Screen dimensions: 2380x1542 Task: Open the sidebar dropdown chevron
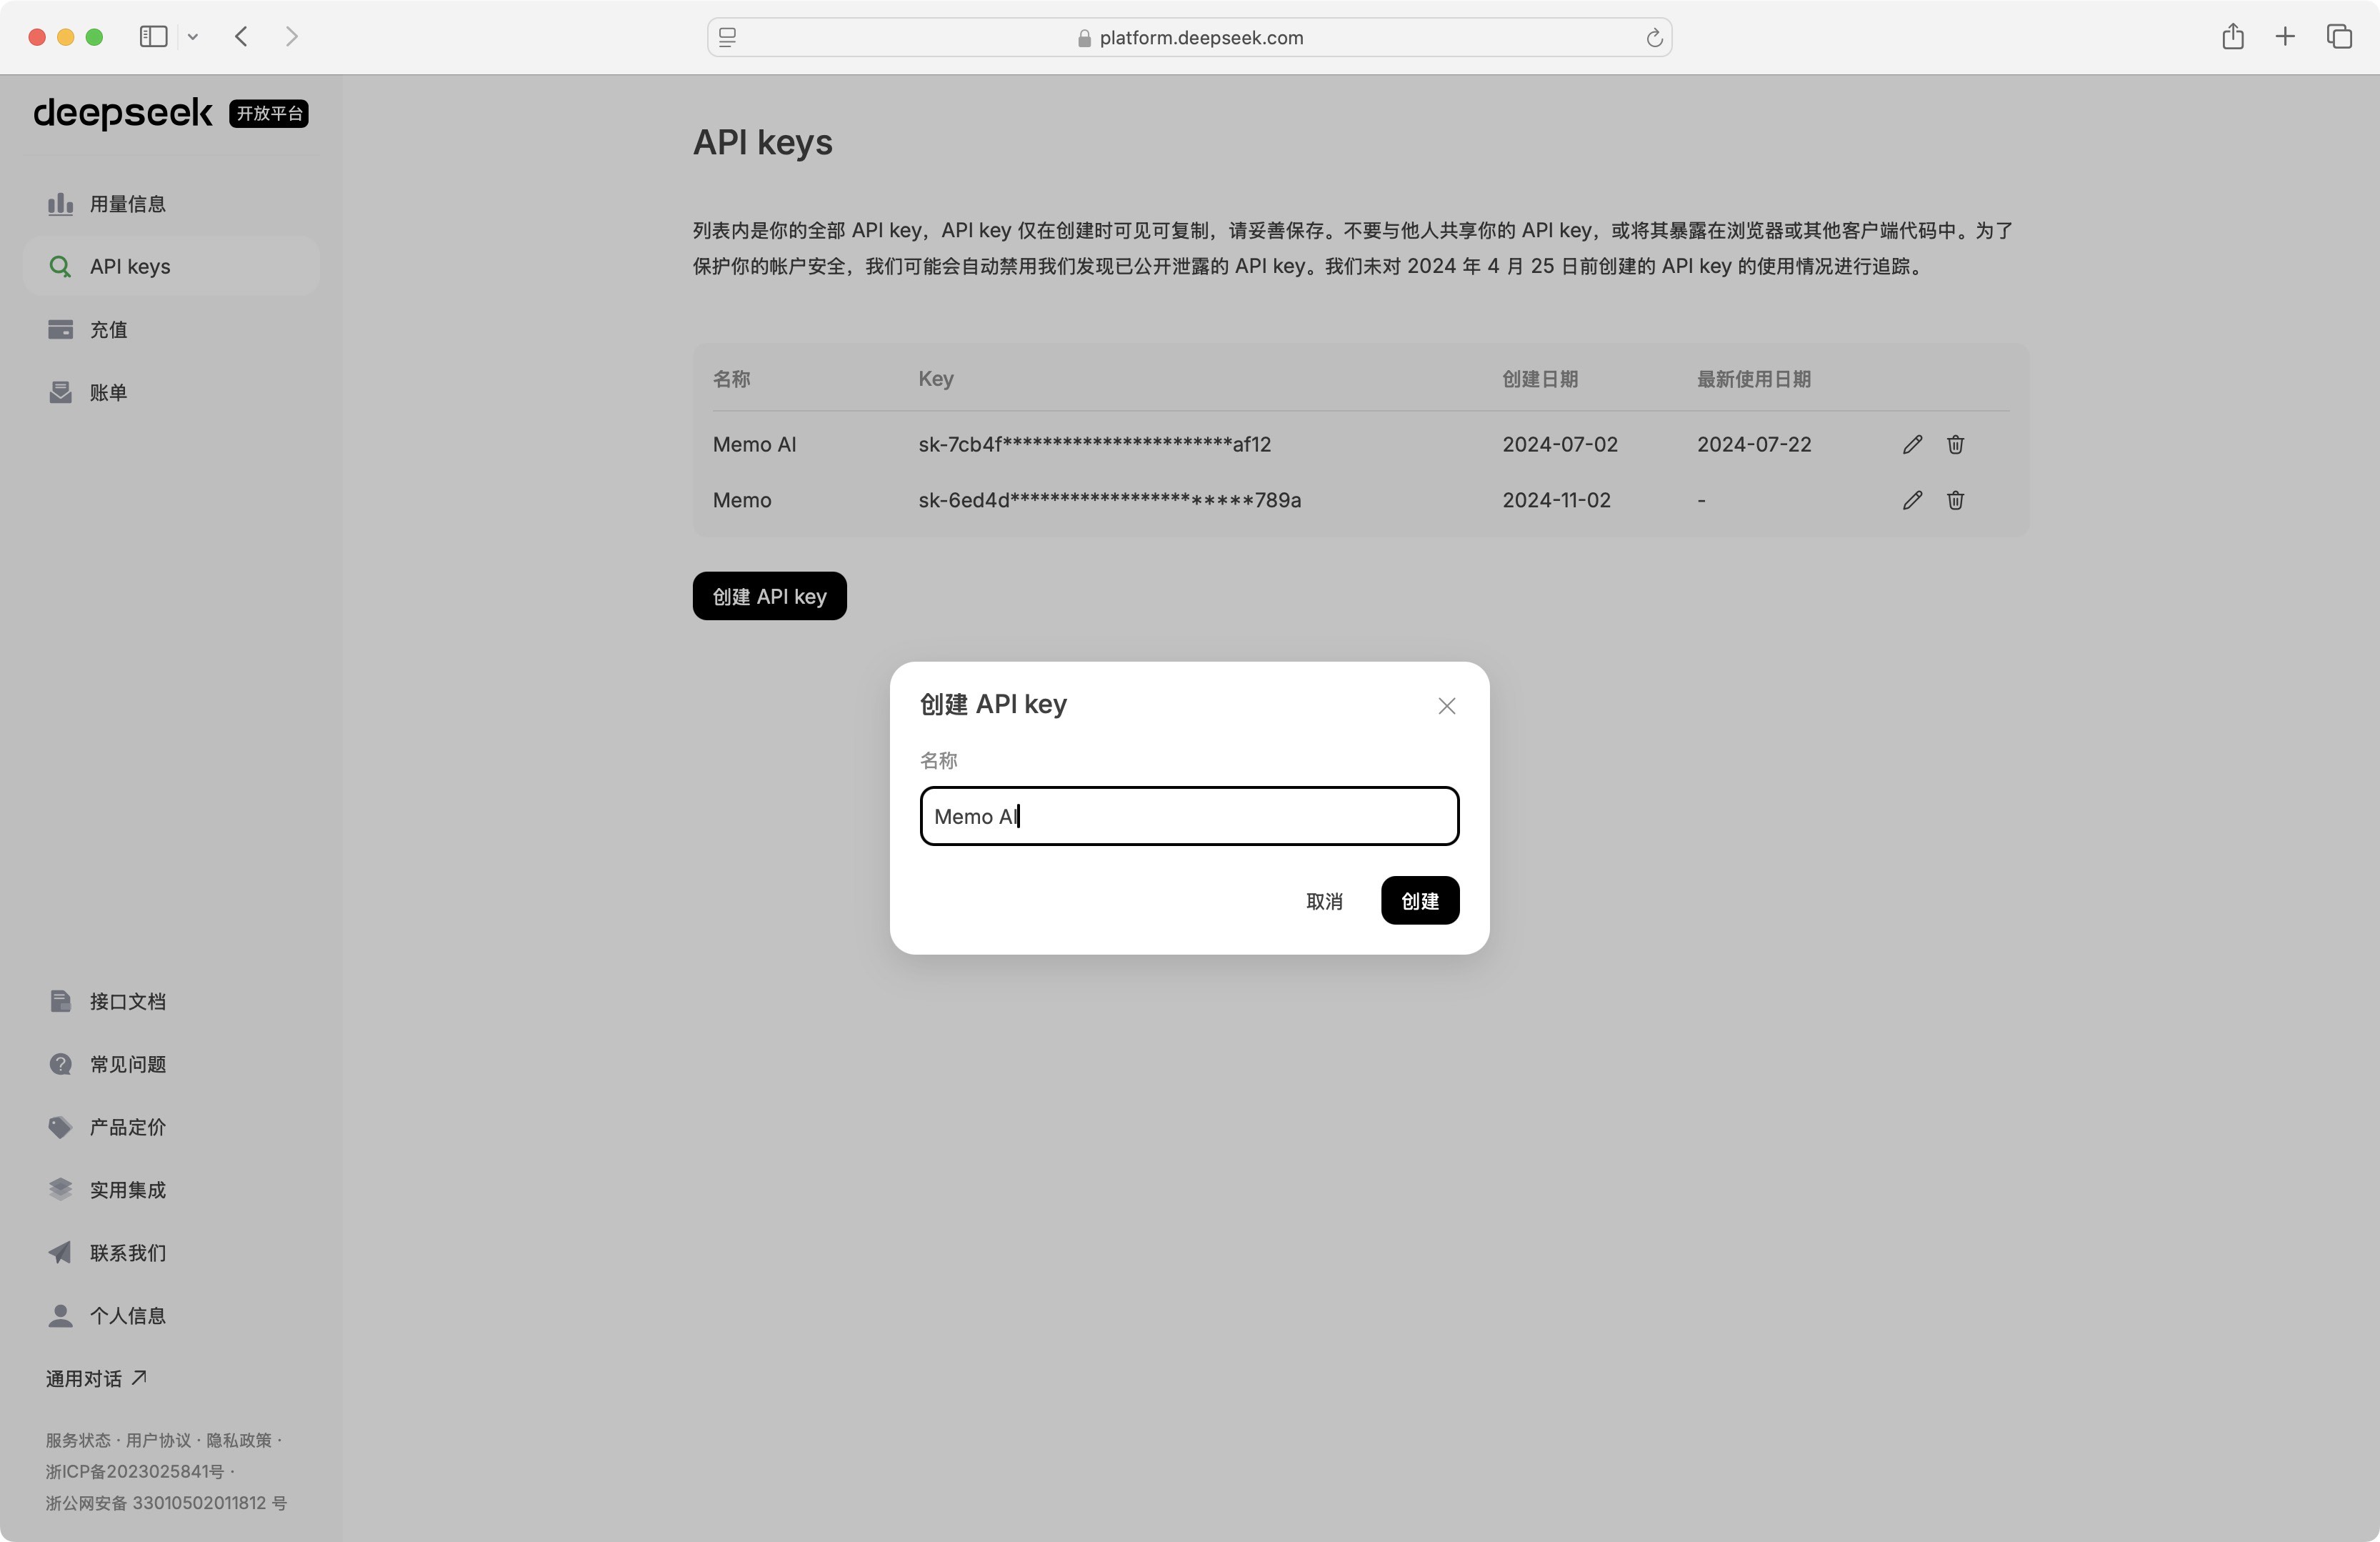click(x=193, y=37)
